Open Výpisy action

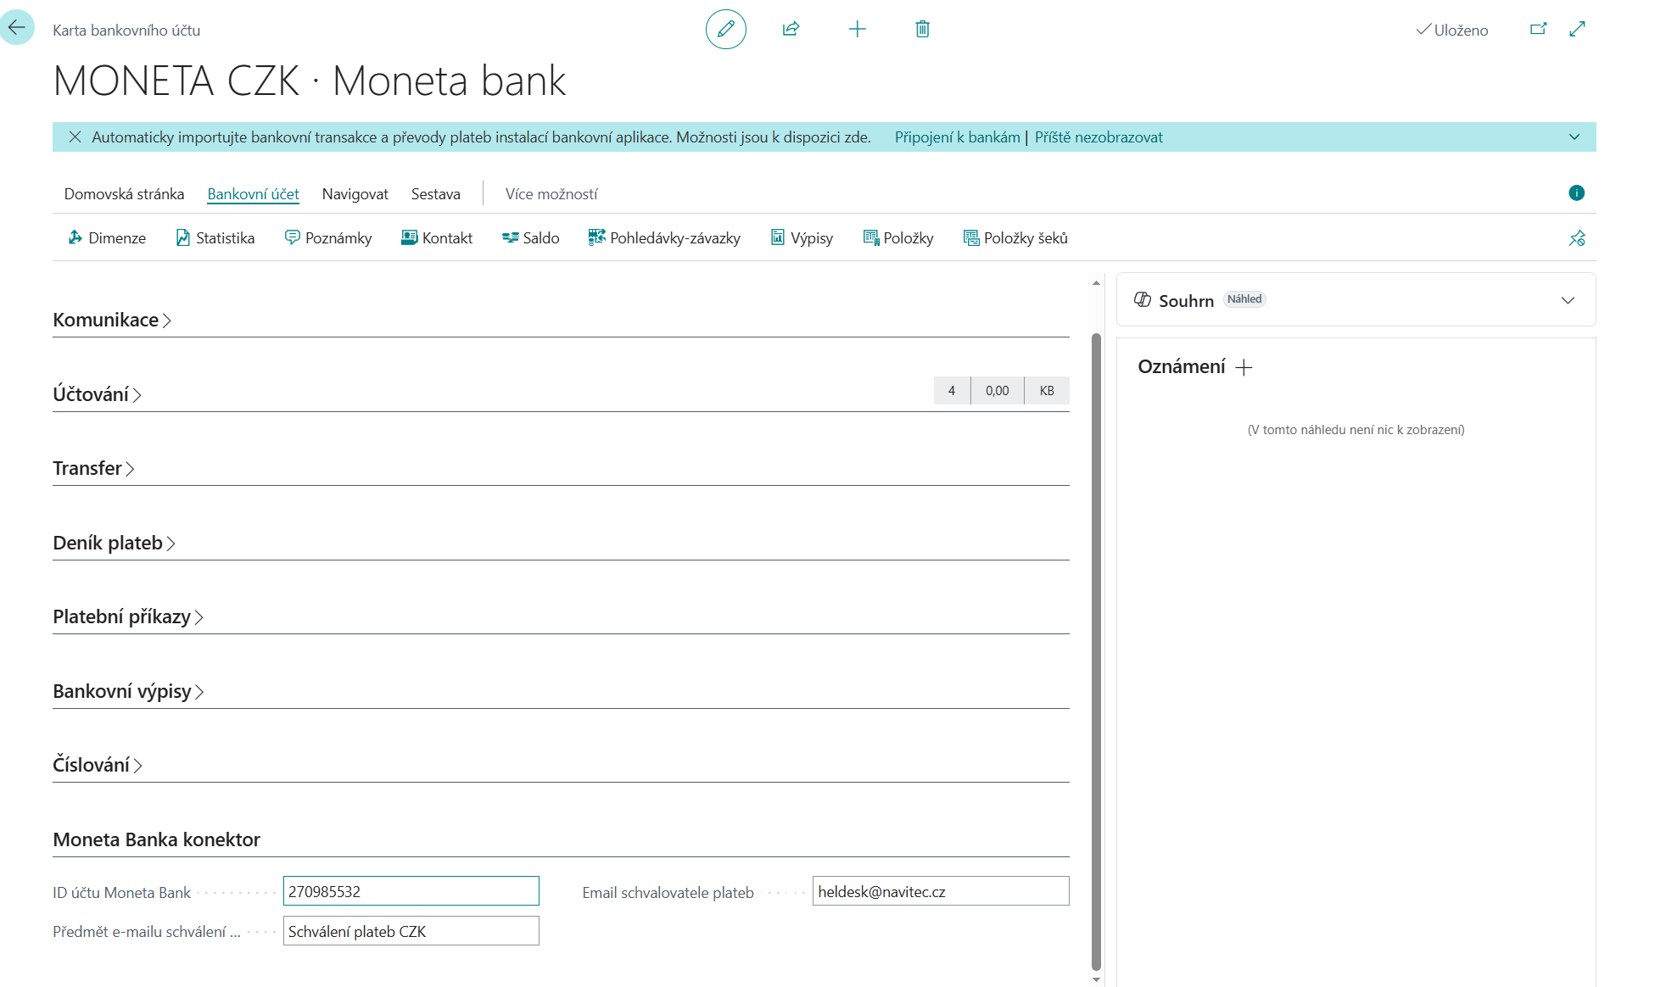[x=802, y=238]
